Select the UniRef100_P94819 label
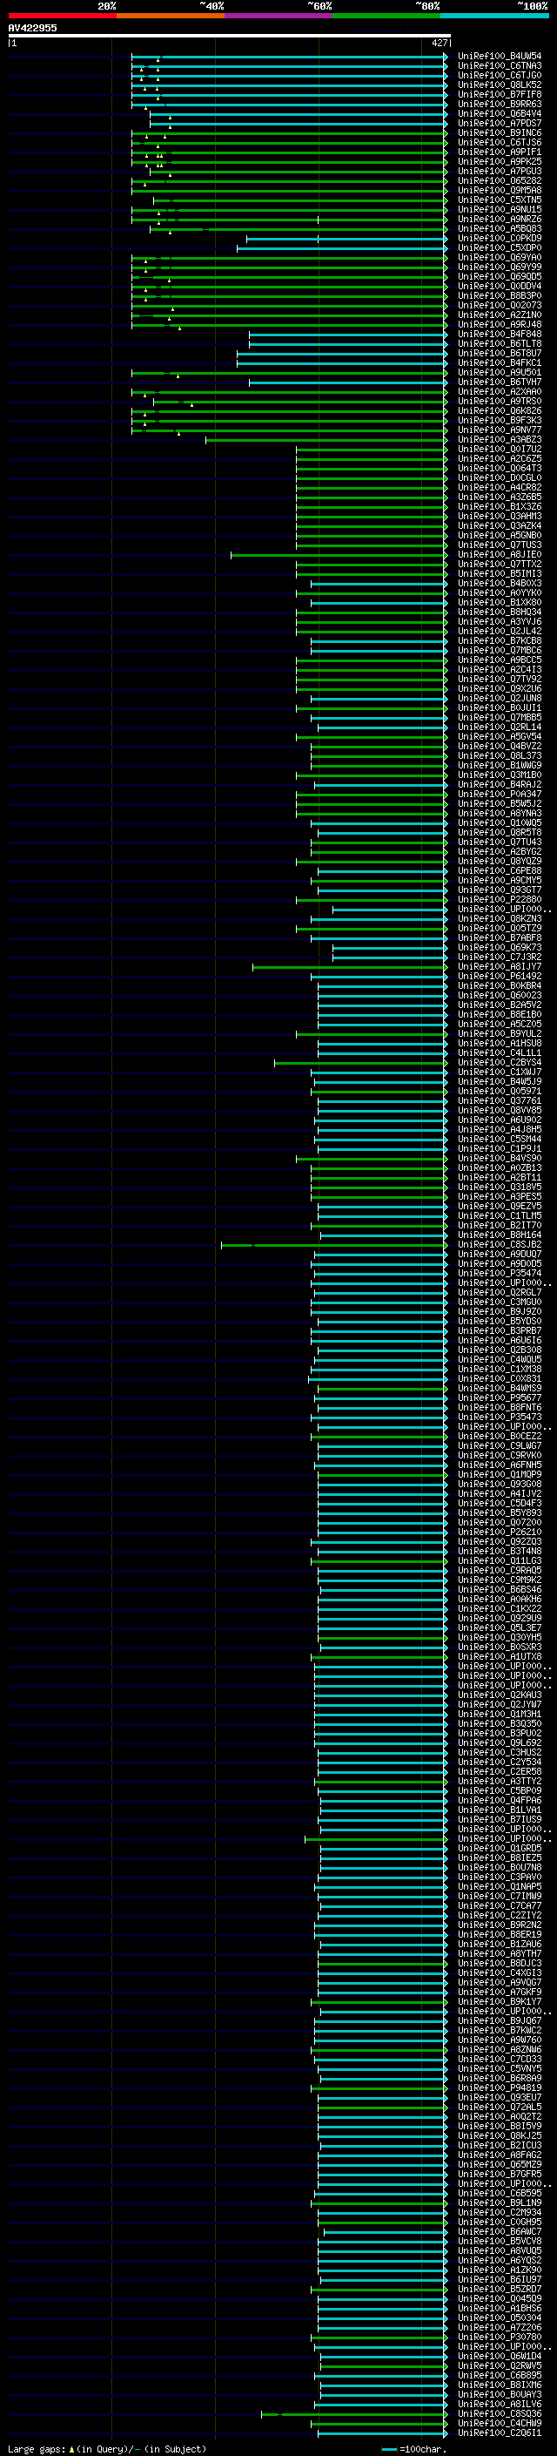This screenshot has width=557, height=2456. point(500,2087)
